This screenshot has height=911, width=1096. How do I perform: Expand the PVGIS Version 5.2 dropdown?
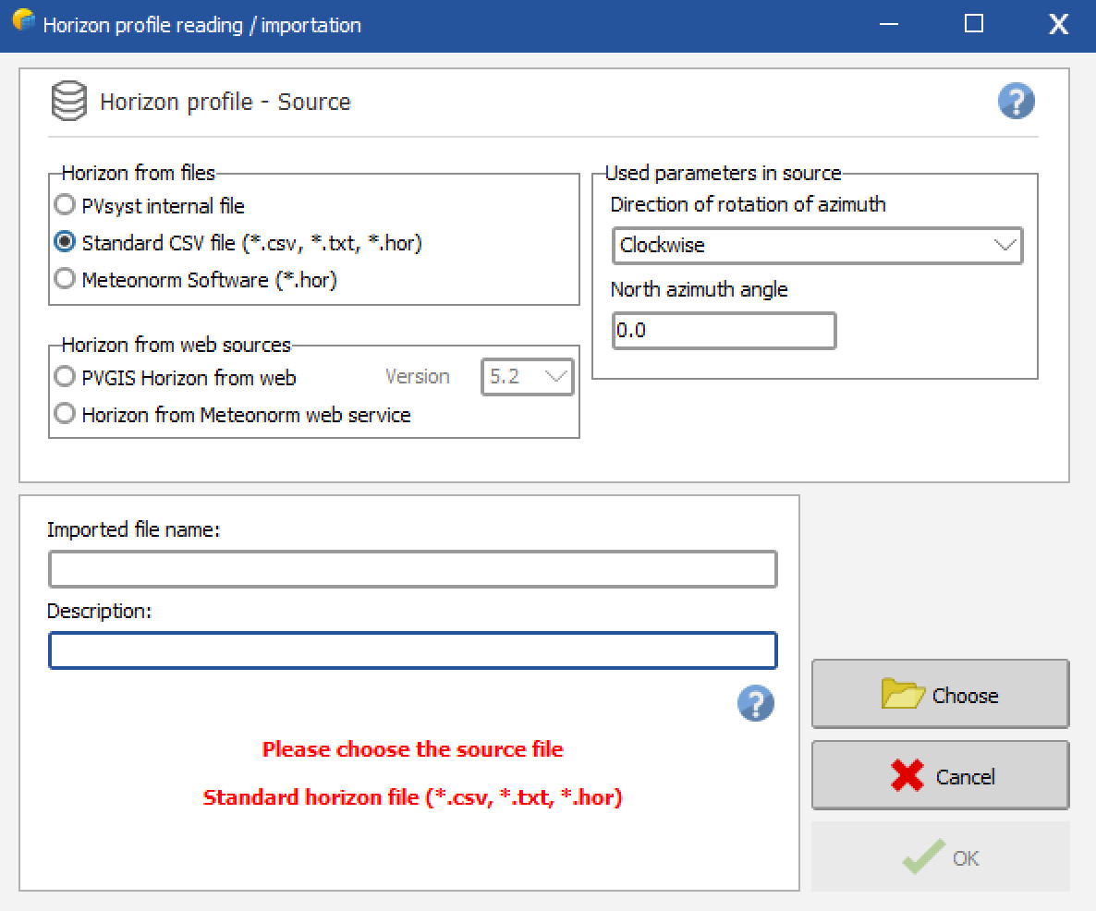tap(527, 377)
